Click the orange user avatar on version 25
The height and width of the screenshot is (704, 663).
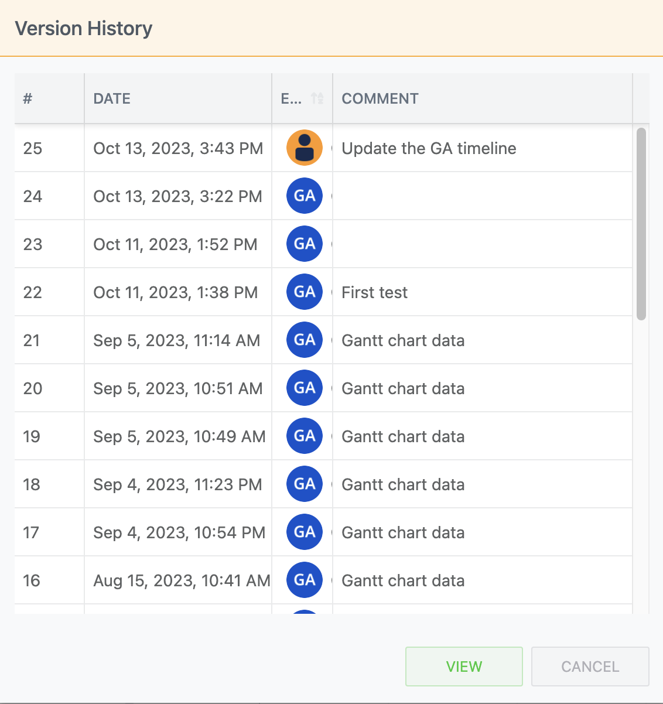coord(304,148)
